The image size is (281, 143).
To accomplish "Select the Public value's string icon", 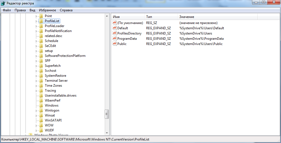I will (x=115, y=44).
